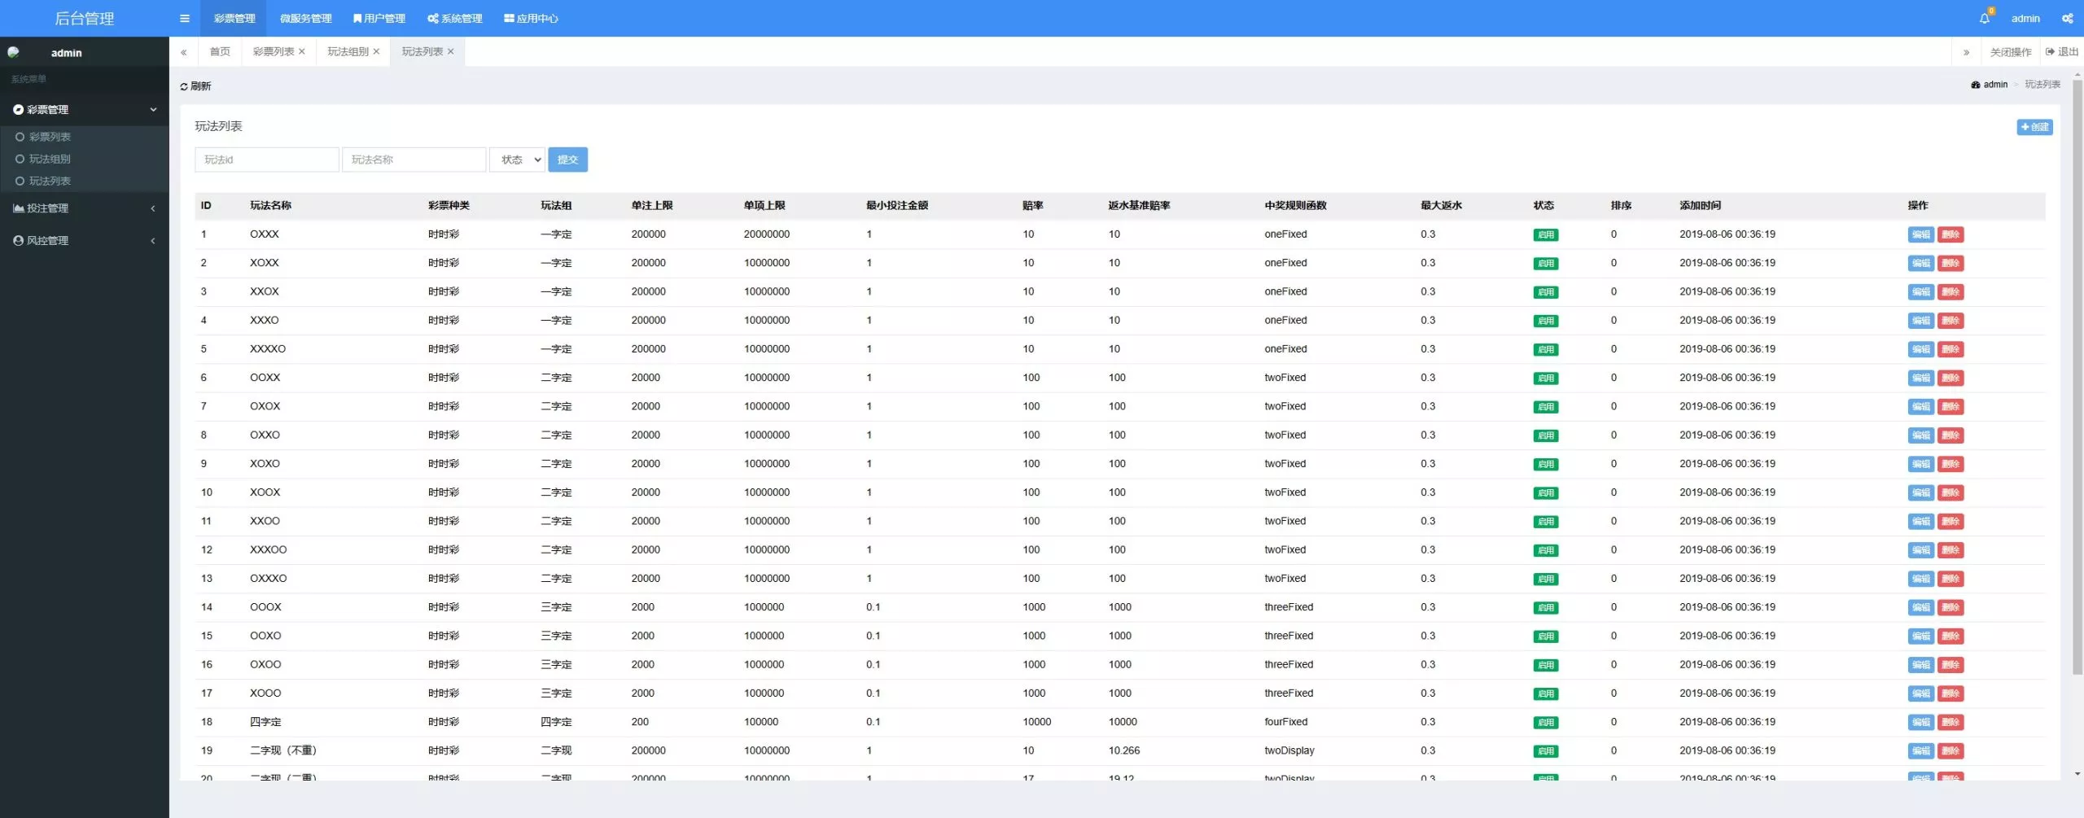Open the 用户管理 top menu
The height and width of the screenshot is (818, 2084).
tap(379, 18)
